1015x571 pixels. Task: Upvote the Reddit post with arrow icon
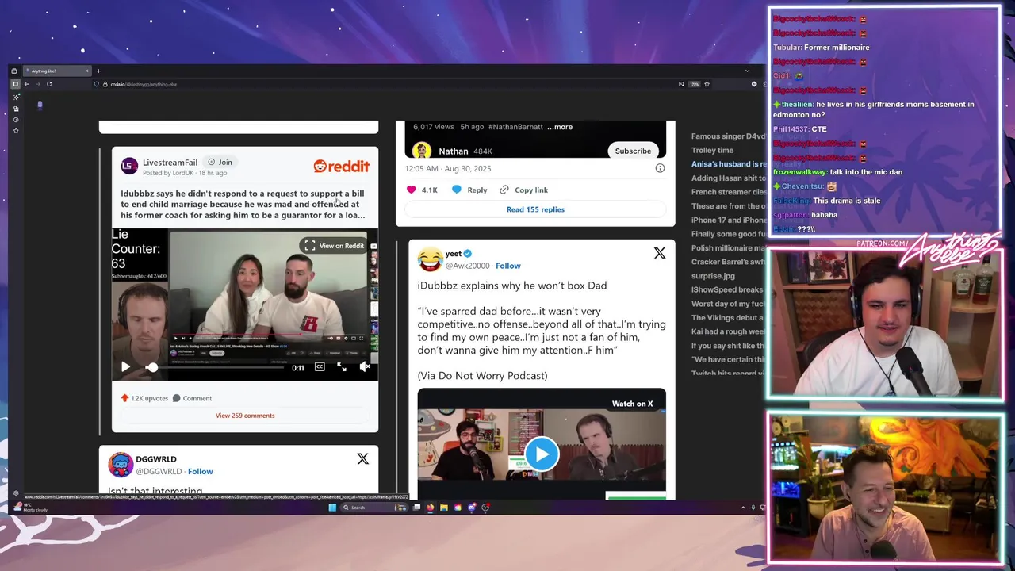124,398
